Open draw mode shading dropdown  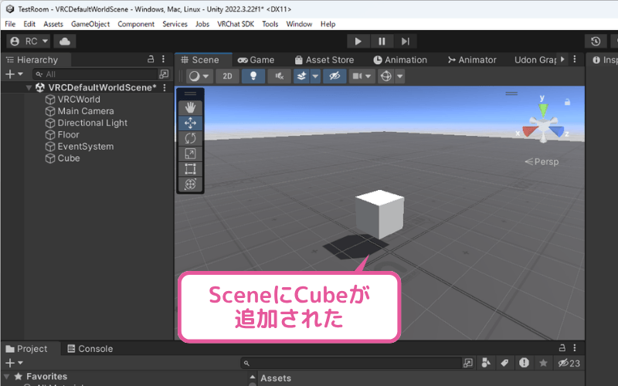(199, 76)
